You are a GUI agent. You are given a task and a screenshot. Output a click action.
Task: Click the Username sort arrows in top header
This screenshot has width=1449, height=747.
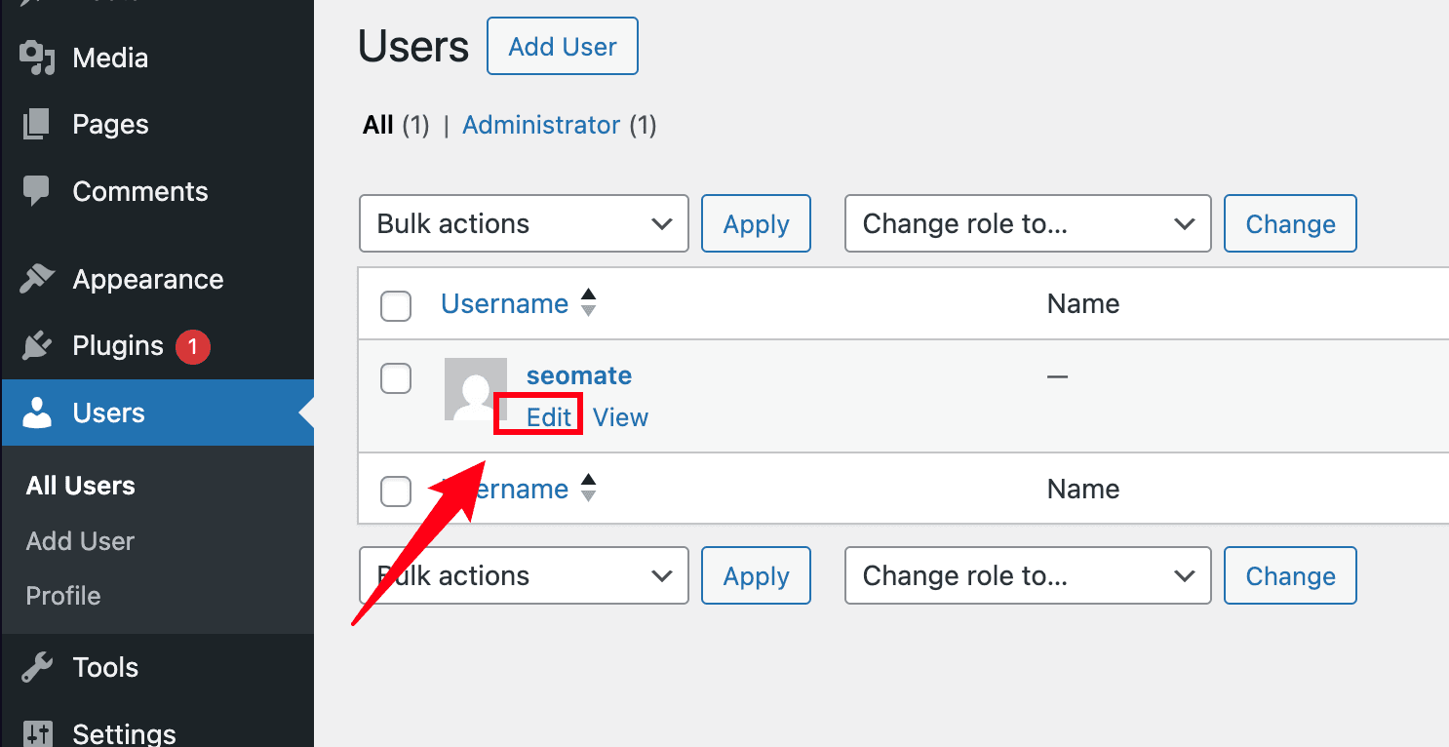[x=588, y=303]
